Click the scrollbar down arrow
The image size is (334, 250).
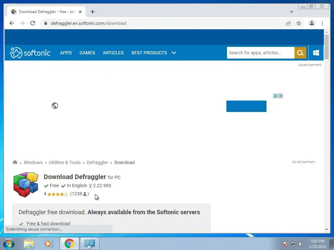click(326, 229)
